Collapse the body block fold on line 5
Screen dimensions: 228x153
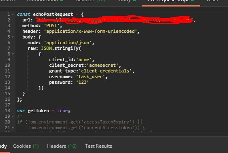[x=13, y=37]
